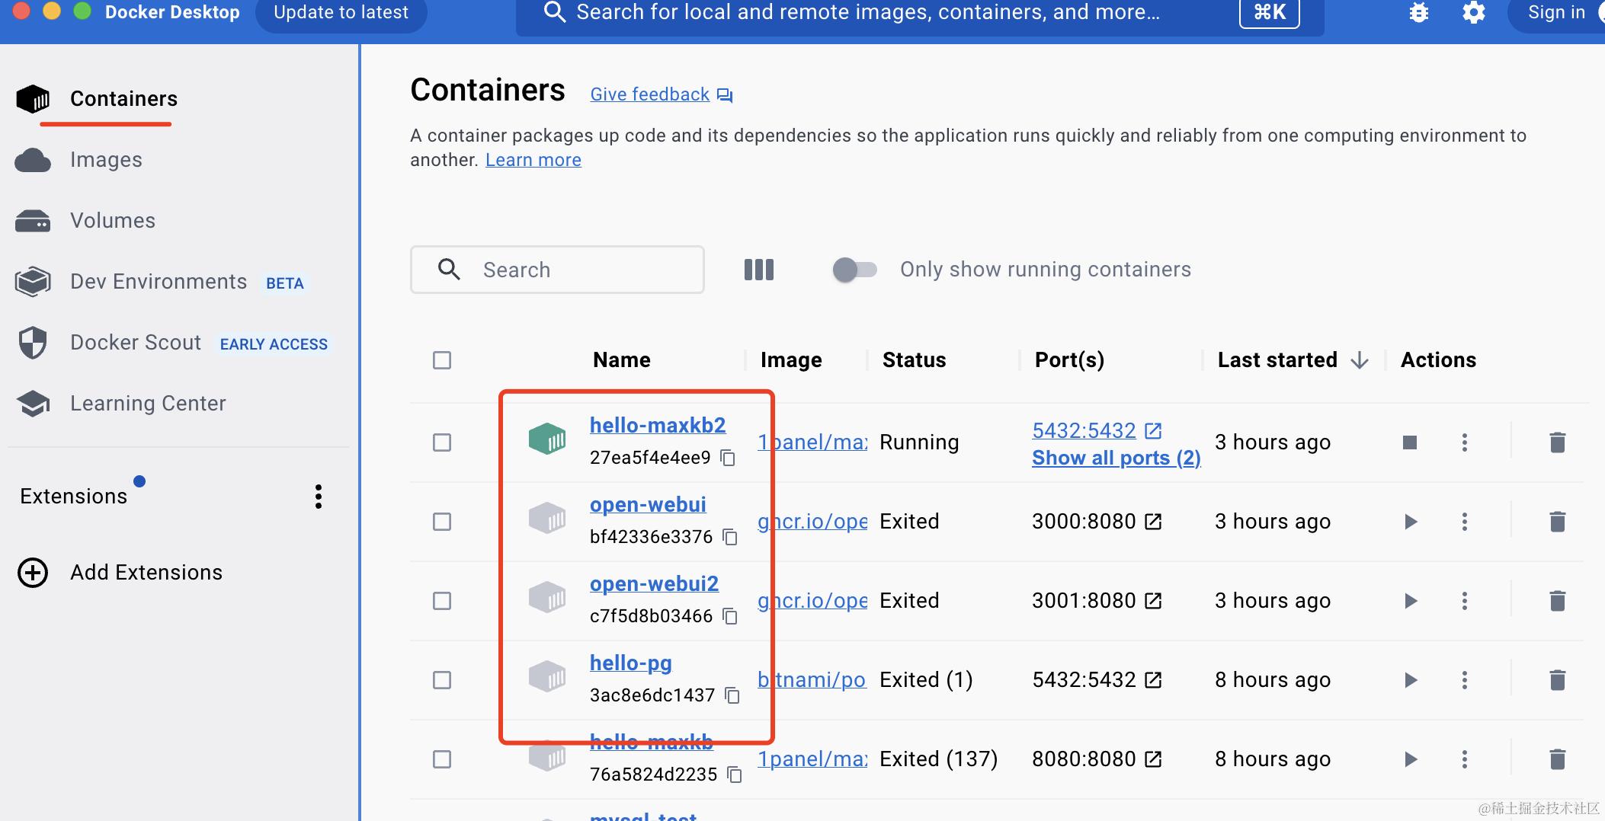Start the container with ID 76a5824d2235
Viewport: 1605px width, 821px height.
[1411, 759]
